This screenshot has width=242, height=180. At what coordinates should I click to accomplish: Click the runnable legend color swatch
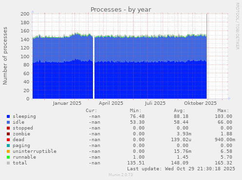coord(8,157)
